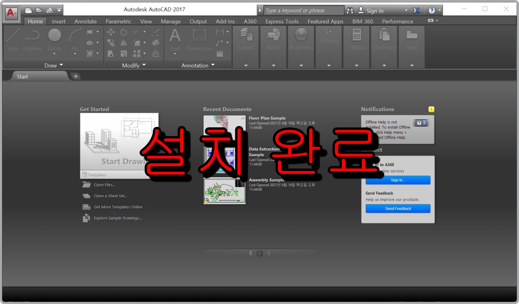Click the New file quick access icon
The image size is (519, 304).
(x=29, y=10)
